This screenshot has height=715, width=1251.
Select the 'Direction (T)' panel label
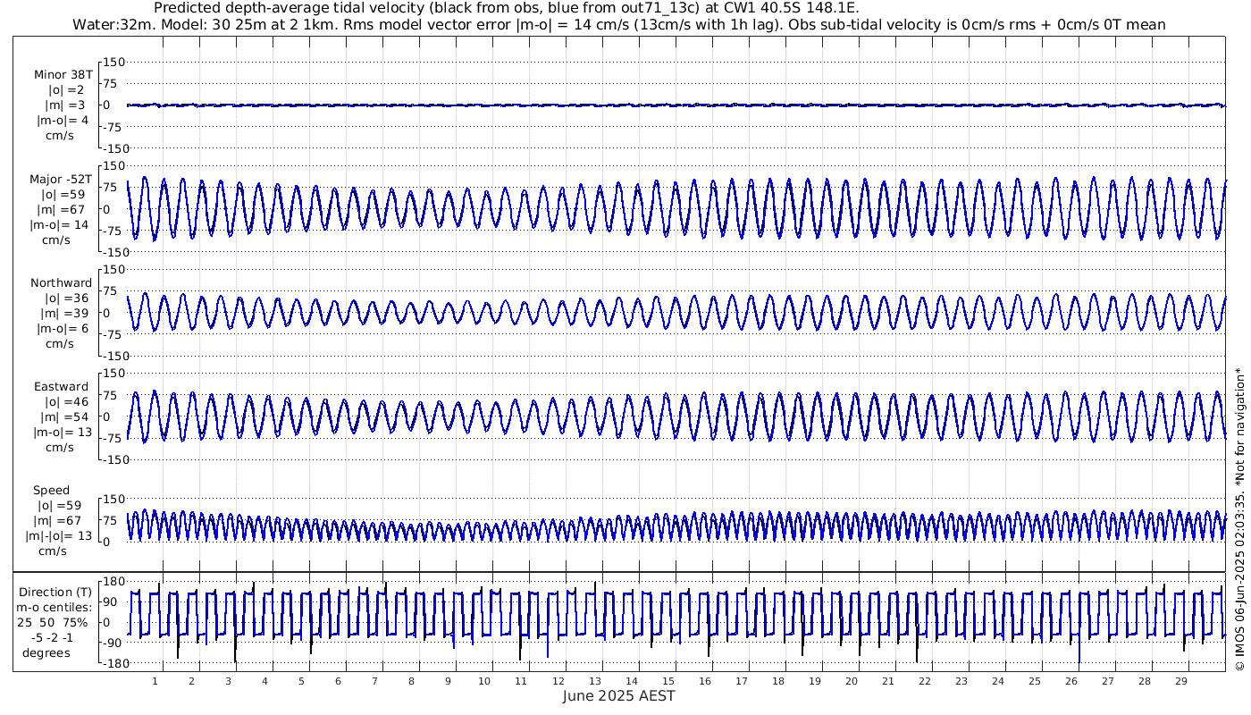click(x=55, y=593)
